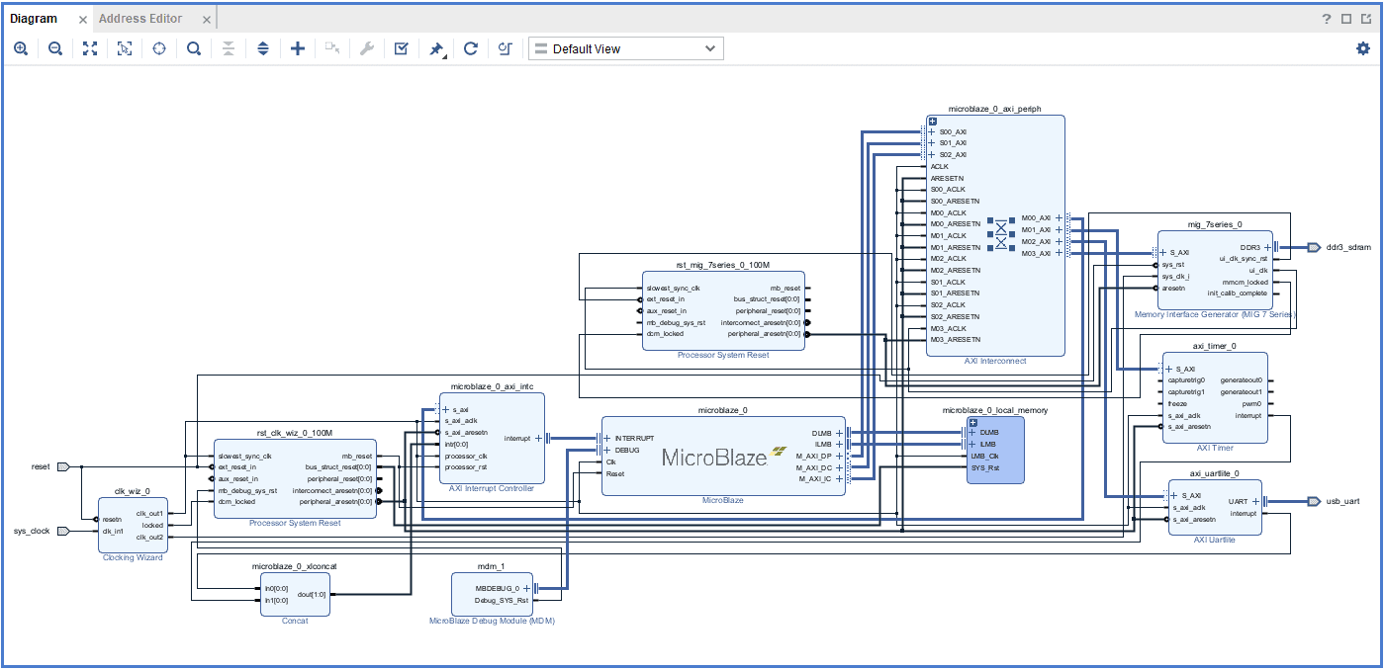
Task: Click the Search magnifier icon
Action: [x=194, y=48]
